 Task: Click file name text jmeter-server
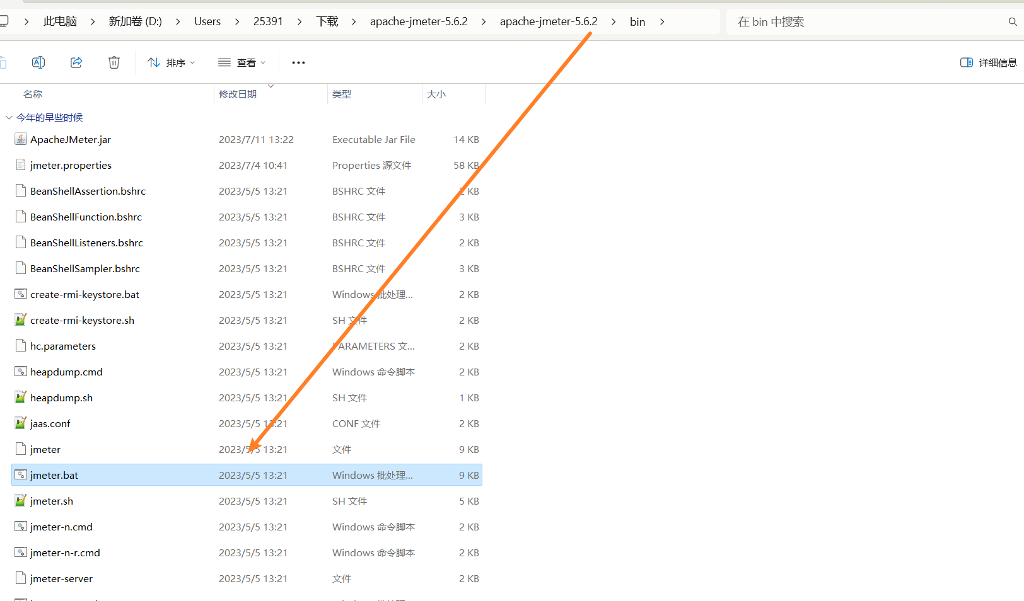point(61,578)
